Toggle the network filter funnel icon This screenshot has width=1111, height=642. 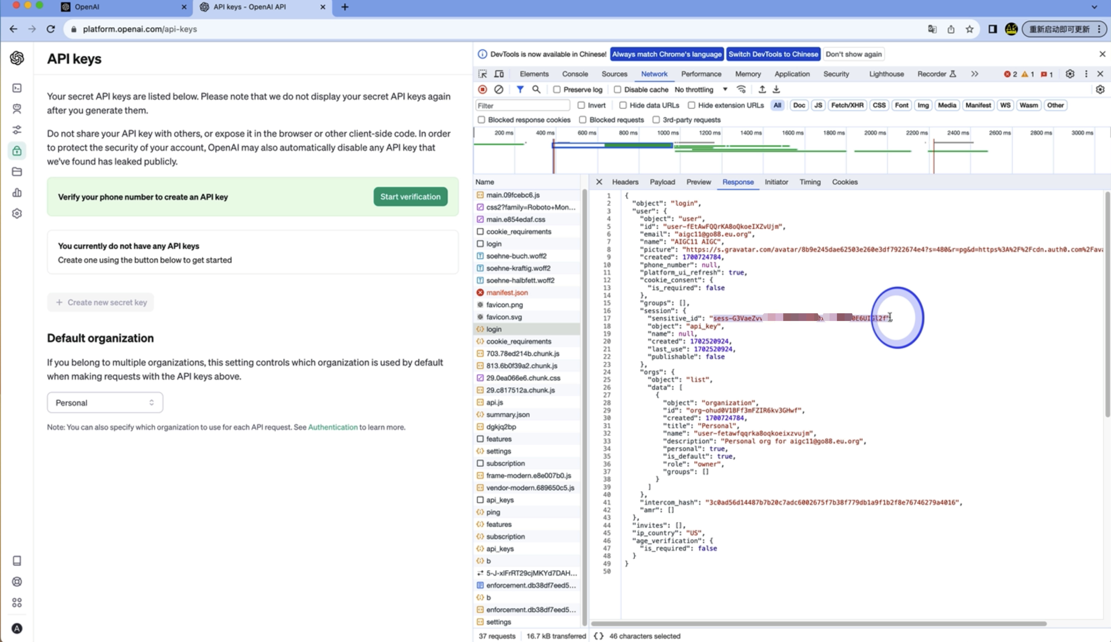(x=520, y=89)
